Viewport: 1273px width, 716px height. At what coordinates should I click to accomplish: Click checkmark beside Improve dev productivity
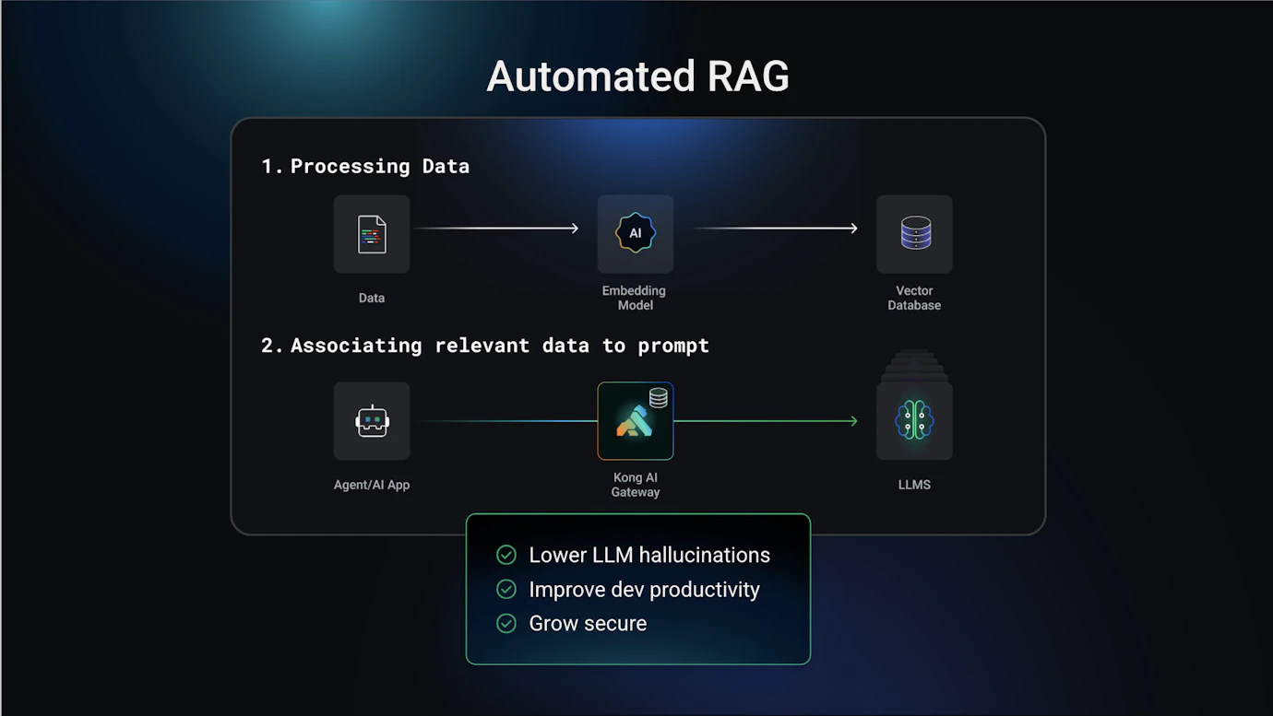506,590
